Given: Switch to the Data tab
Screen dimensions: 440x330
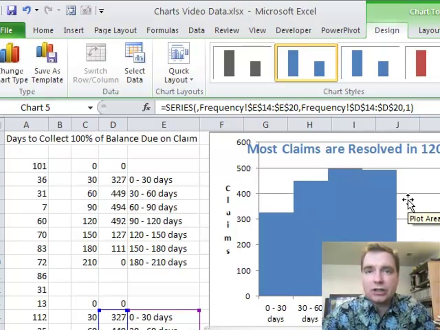Looking at the screenshot, I should click(x=197, y=30).
